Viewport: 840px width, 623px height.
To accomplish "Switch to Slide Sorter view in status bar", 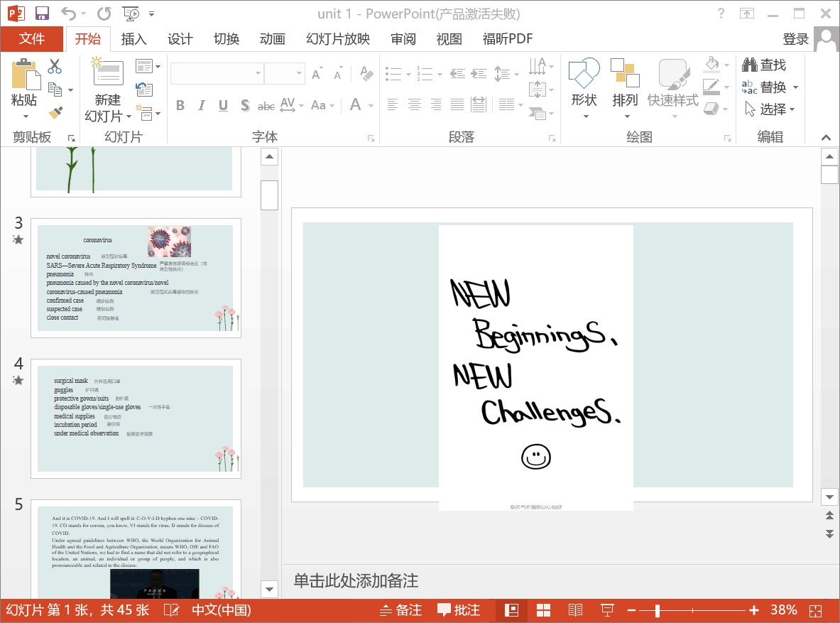I will (x=543, y=610).
